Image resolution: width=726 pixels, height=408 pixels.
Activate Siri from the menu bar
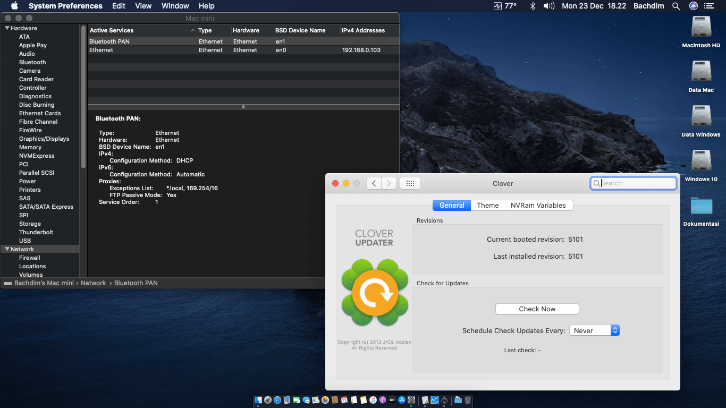(693, 6)
